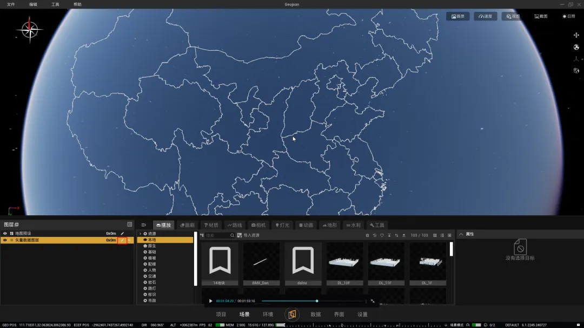Collapse the 属性 properties panel chevron
This screenshot has height=328, width=584.
pos(461,234)
